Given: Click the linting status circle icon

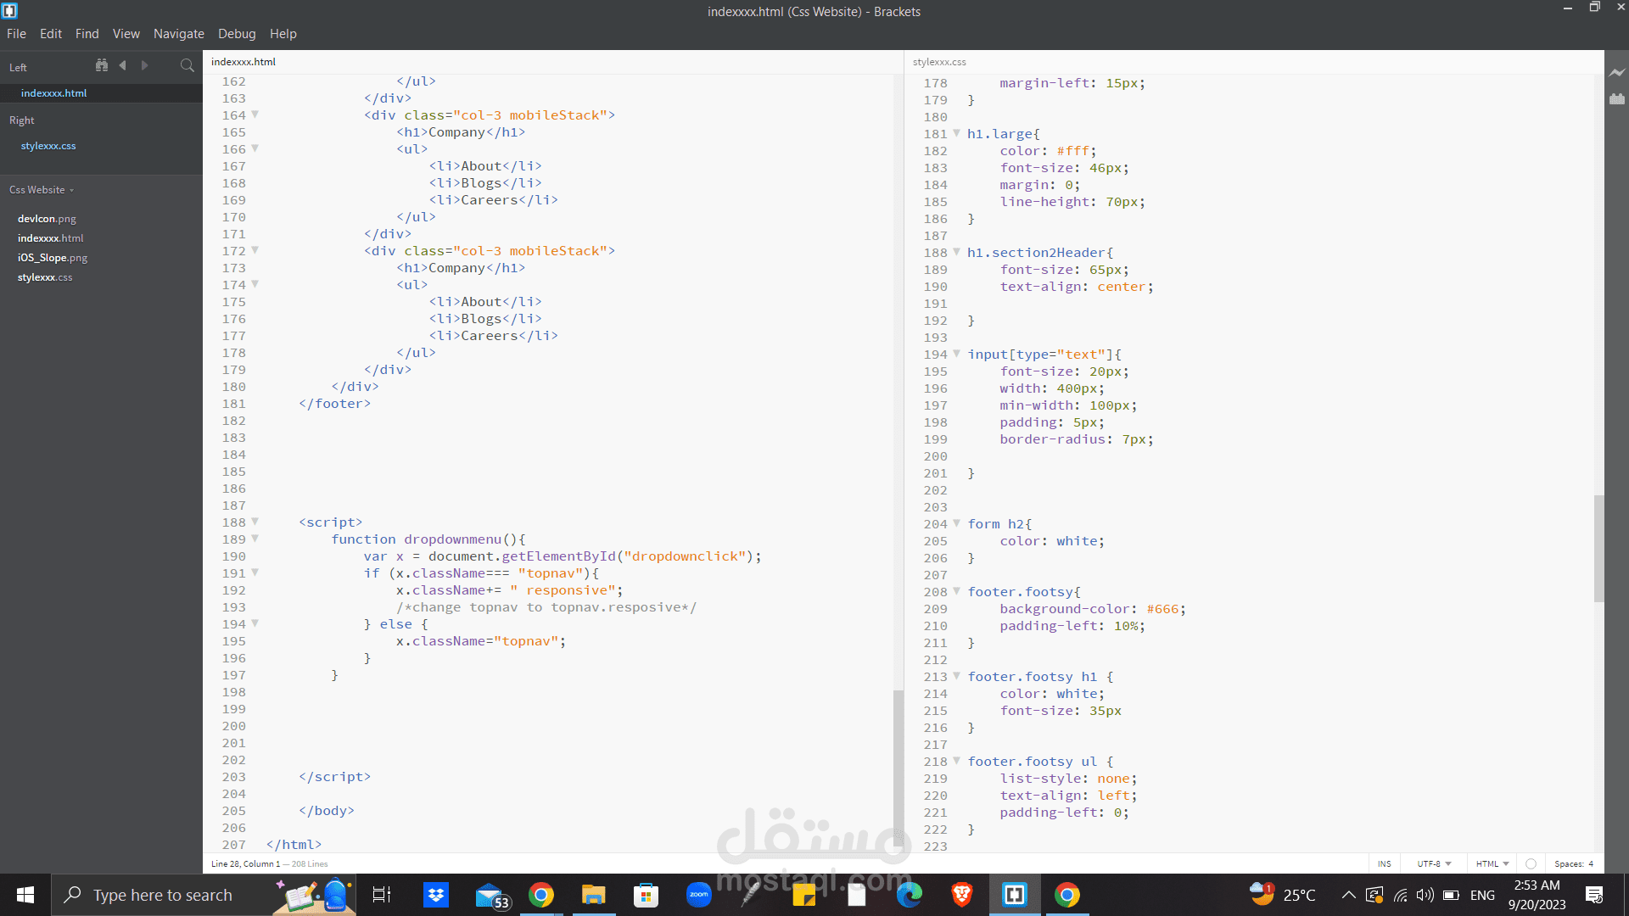Looking at the screenshot, I should (x=1531, y=863).
